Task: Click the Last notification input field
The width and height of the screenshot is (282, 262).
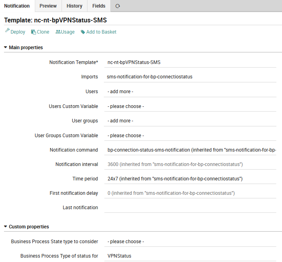Action: tap(191, 208)
